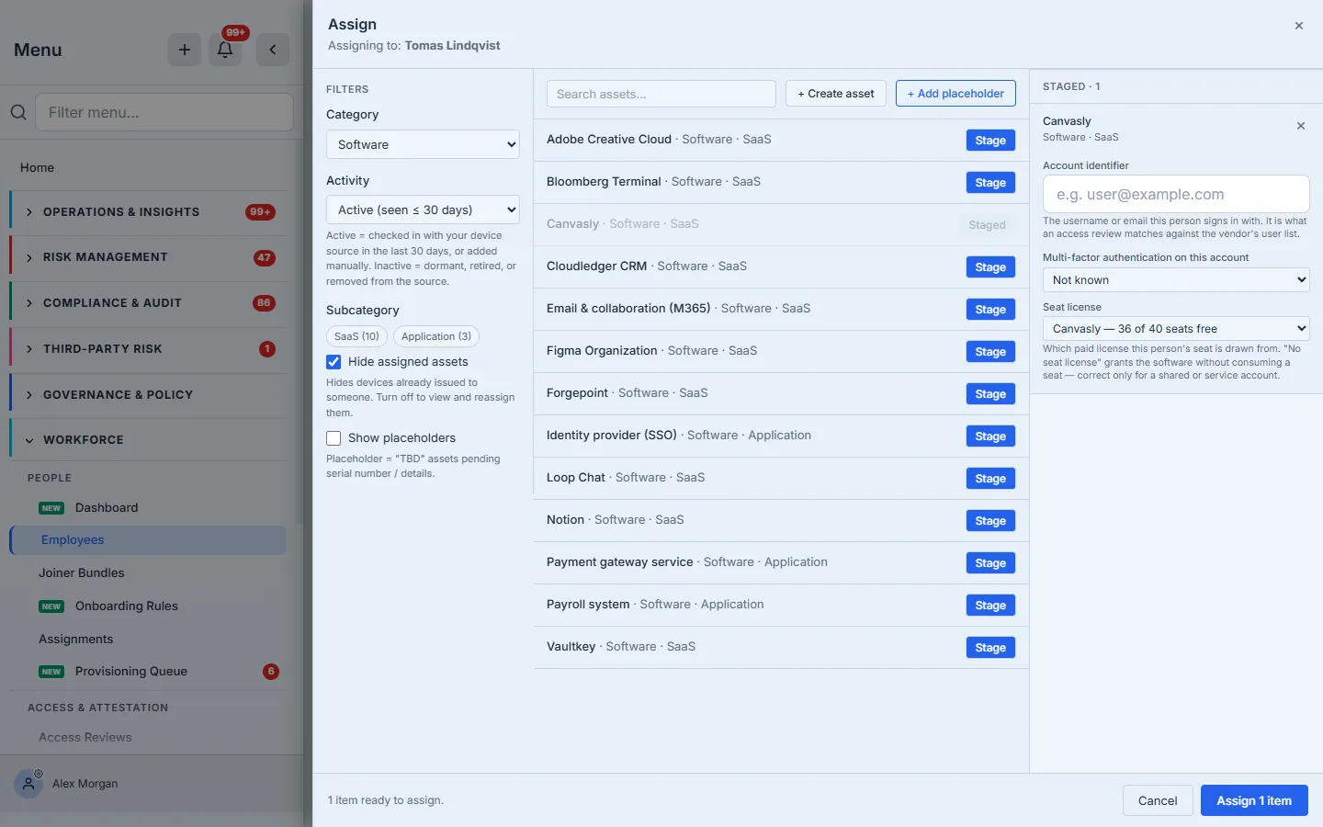Image resolution: width=1323 pixels, height=827 pixels.
Task: Open the Workforce Dashboard item
Action: [x=107, y=508]
